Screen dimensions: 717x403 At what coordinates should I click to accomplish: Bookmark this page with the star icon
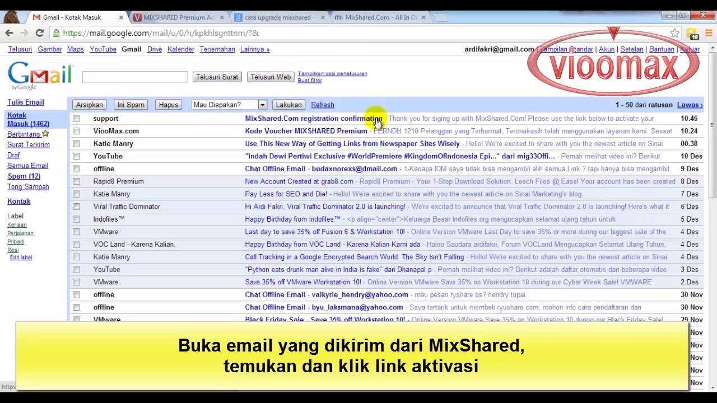(675, 33)
